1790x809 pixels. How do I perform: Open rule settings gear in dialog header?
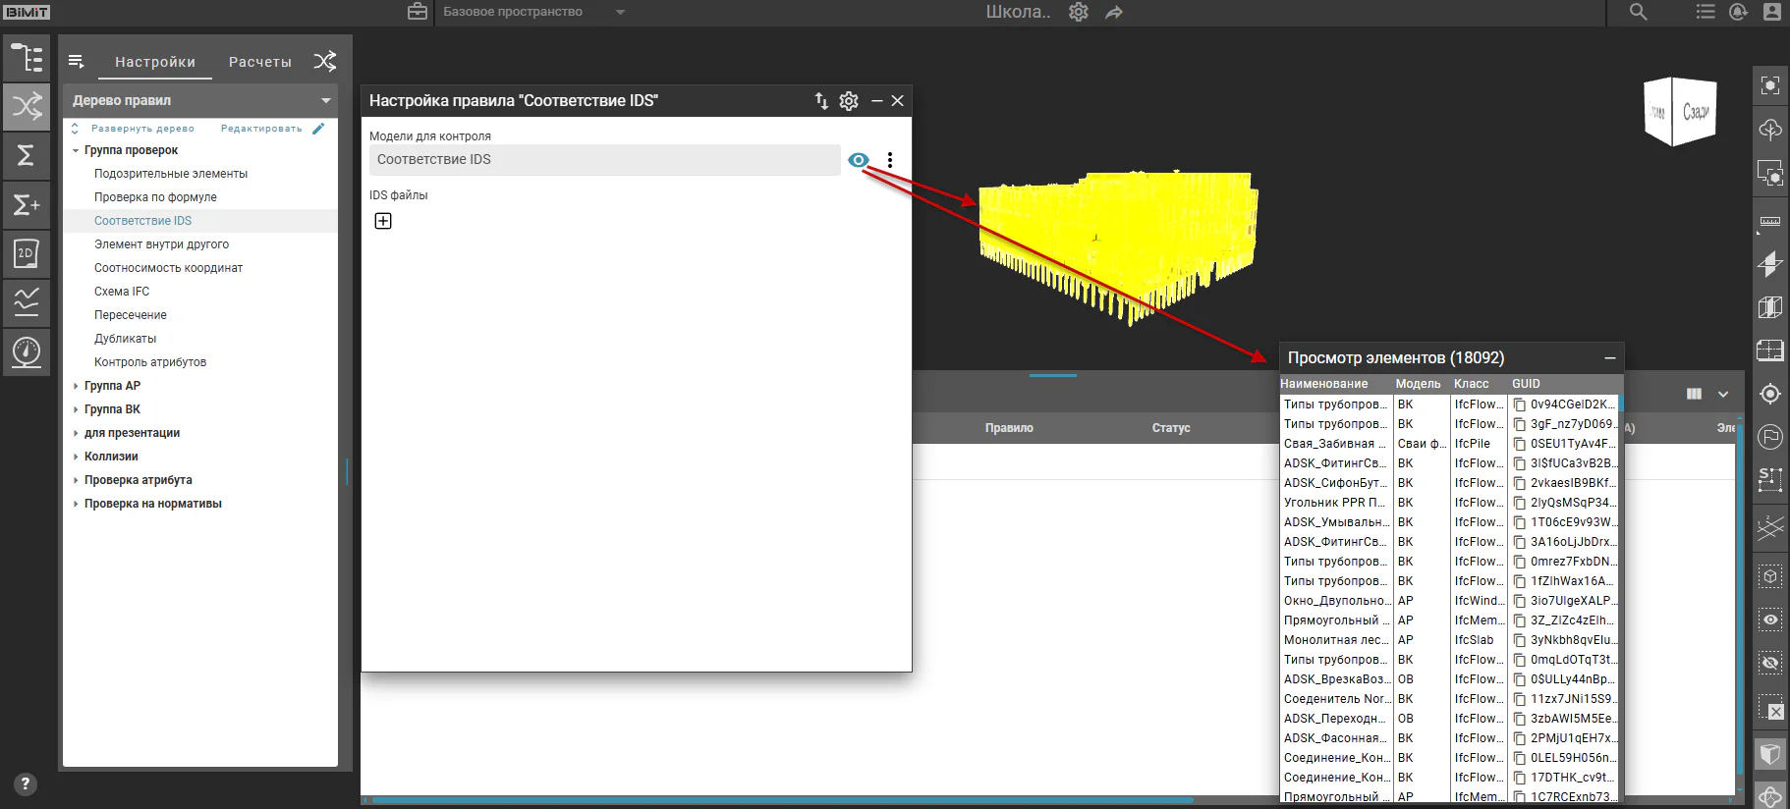click(849, 100)
